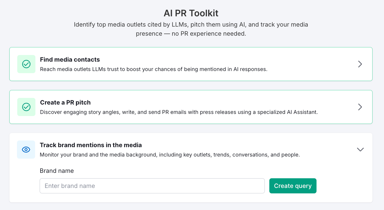Click the checkmark icon beside Find media contacts

tap(26, 64)
